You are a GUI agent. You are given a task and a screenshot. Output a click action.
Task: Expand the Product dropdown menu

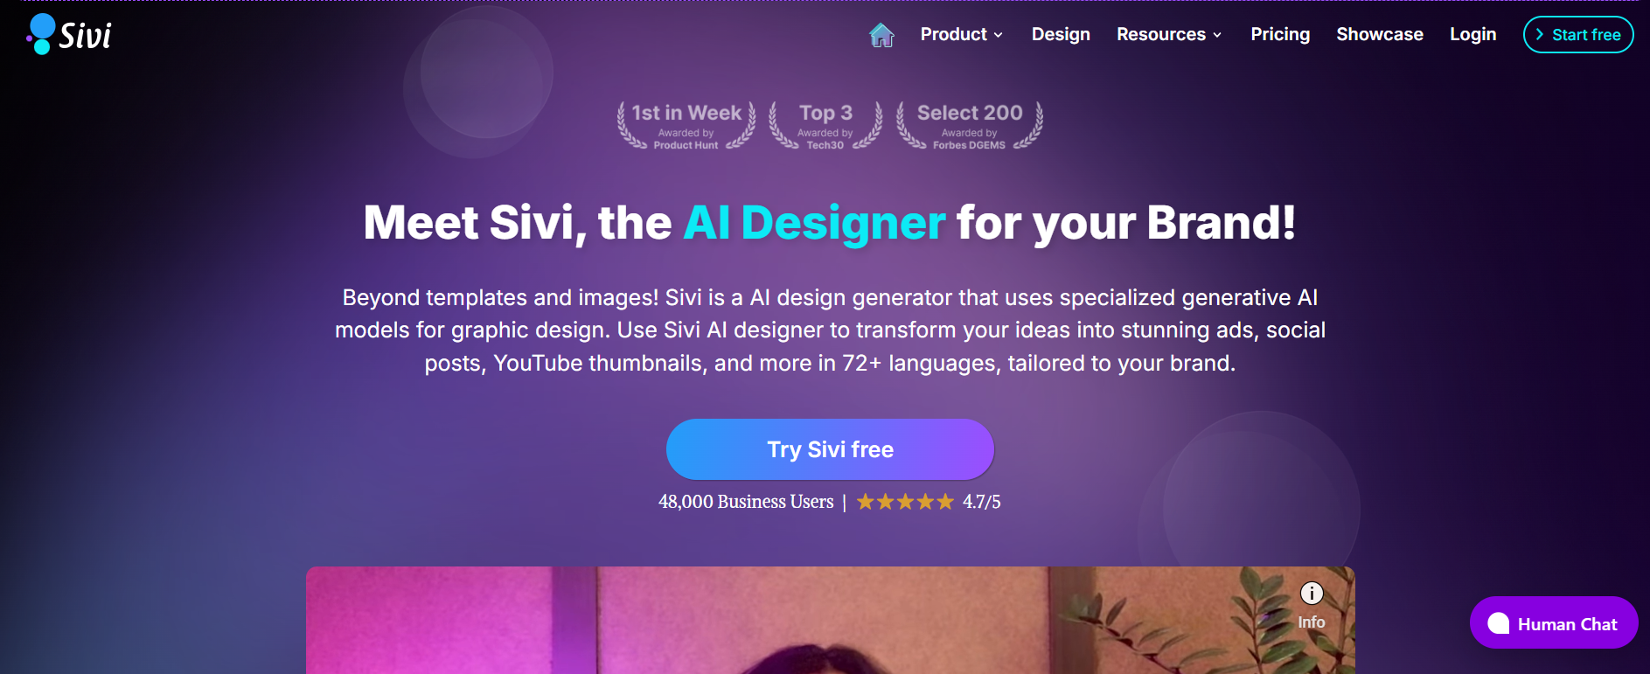[962, 35]
